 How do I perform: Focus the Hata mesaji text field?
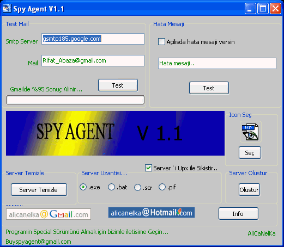point(217,63)
